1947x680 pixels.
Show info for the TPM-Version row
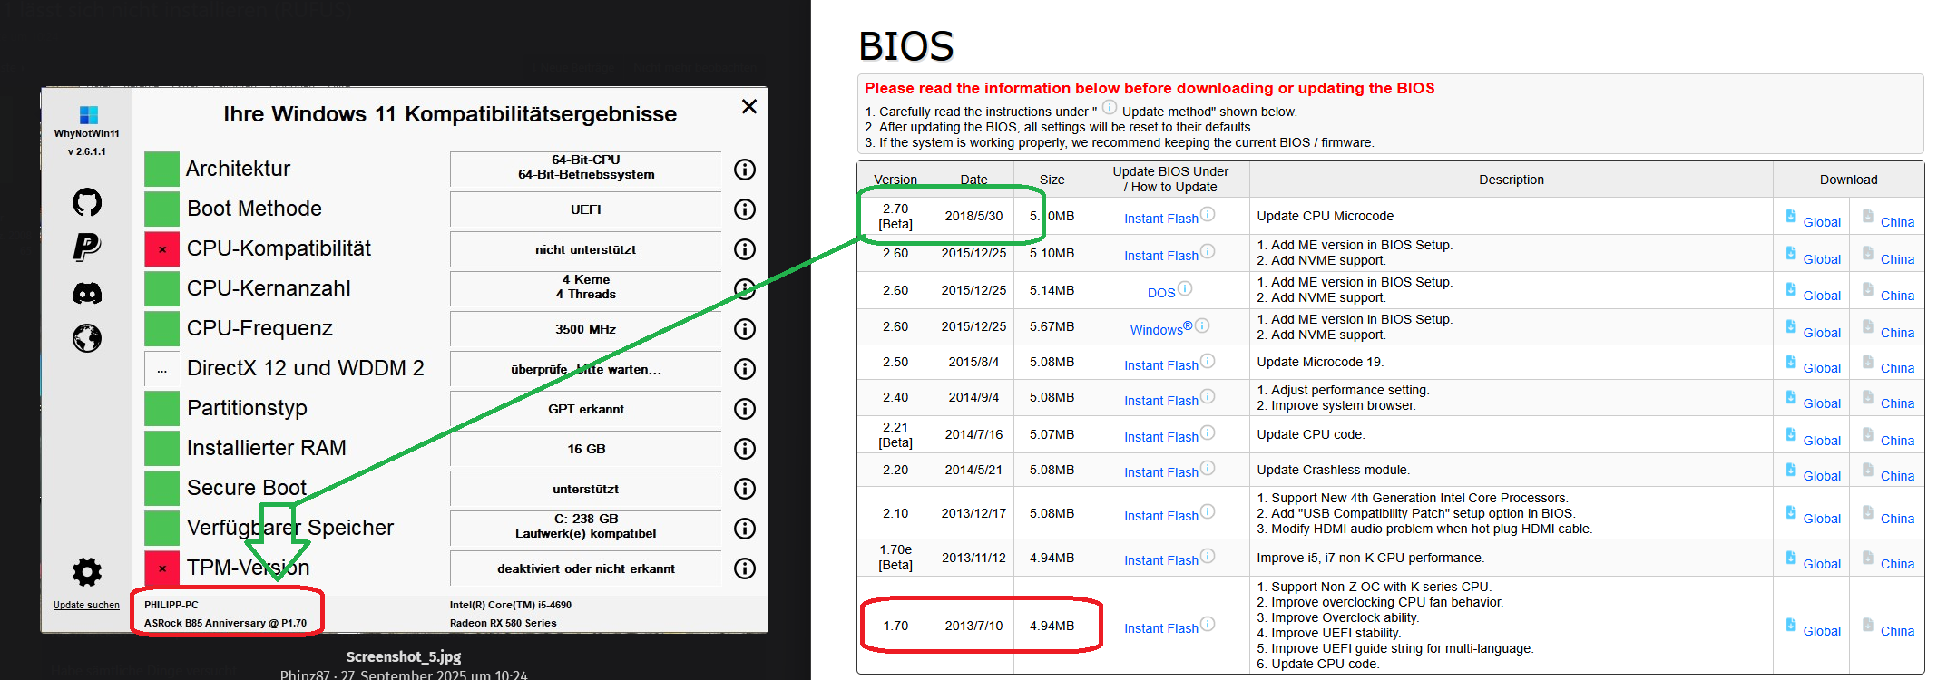pos(745,568)
